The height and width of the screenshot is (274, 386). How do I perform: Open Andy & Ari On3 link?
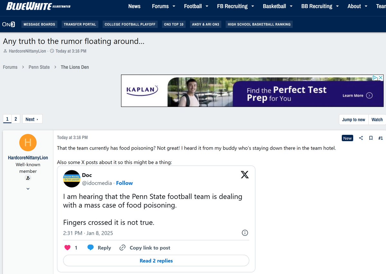tap(205, 24)
